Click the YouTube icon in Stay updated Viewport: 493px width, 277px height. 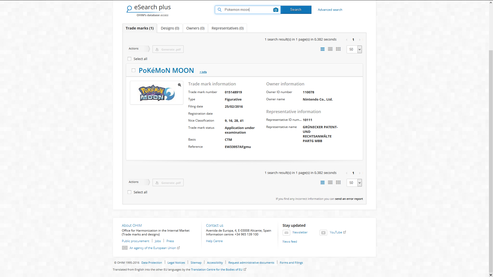point(323,233)
